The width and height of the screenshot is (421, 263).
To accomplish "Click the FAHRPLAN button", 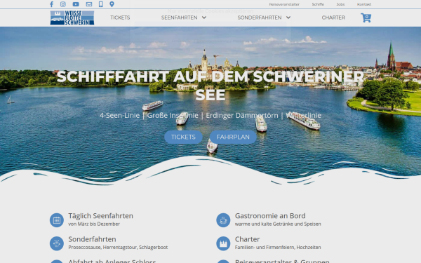I will (x=233, y=137).
